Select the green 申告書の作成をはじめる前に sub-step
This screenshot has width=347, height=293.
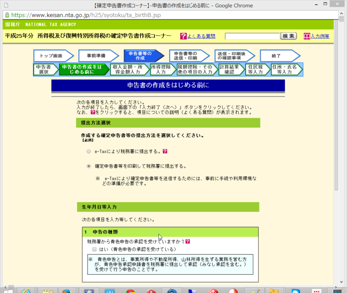click(84, 69)
